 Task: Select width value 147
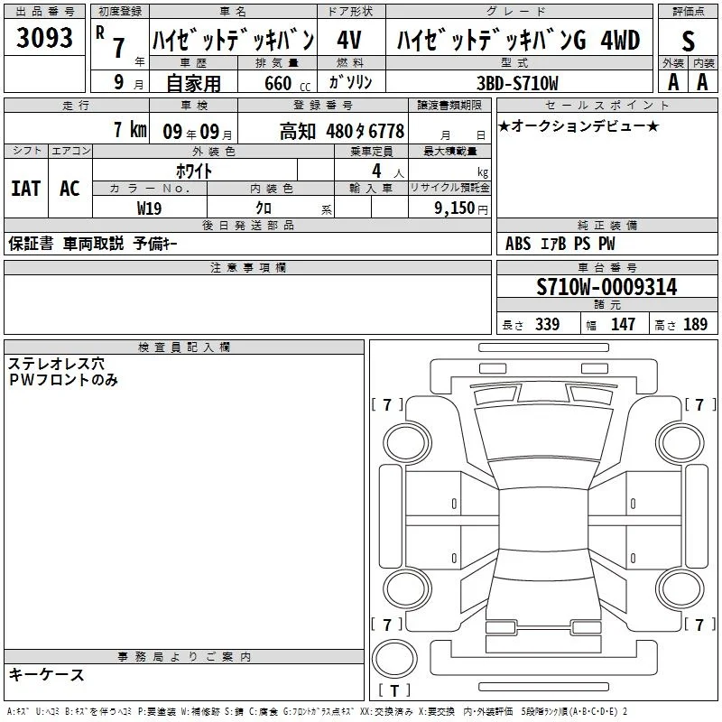(623, 324)
